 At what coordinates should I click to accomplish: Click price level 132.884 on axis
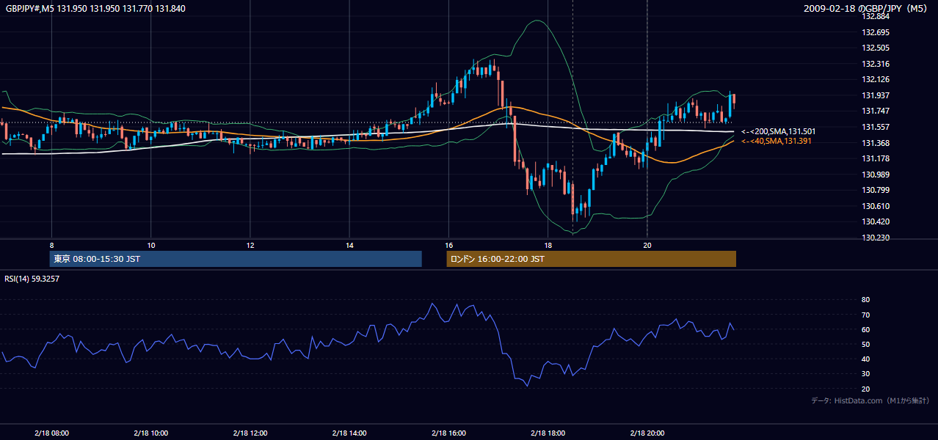875,16
